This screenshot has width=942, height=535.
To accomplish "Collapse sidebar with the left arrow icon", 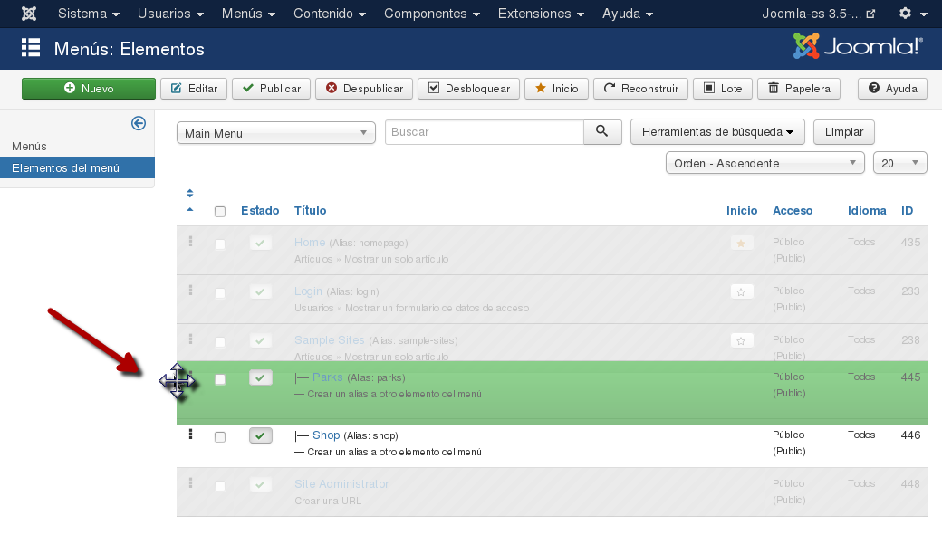I will coord(139,124).
